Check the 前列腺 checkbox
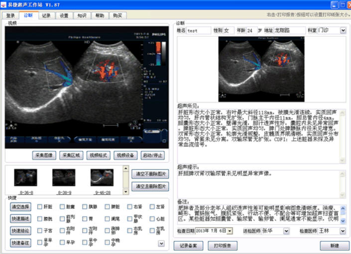The width and height of the screenshot is (351, 254). (x=62, y=219)
